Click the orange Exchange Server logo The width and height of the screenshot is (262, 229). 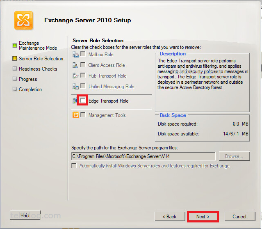(x=23, y=20)
